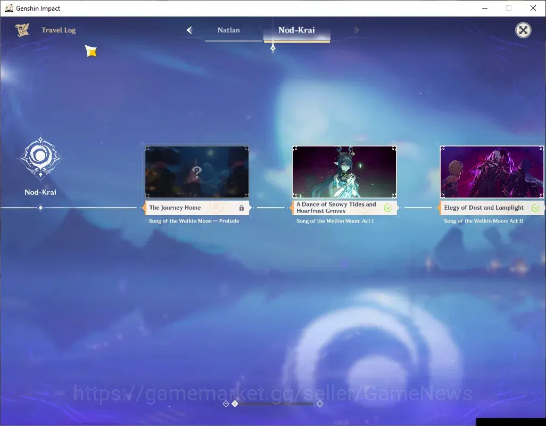Click checkmark on Elegy of Dust and Lamplight
The image size is (546, 426).
[535, 208]
